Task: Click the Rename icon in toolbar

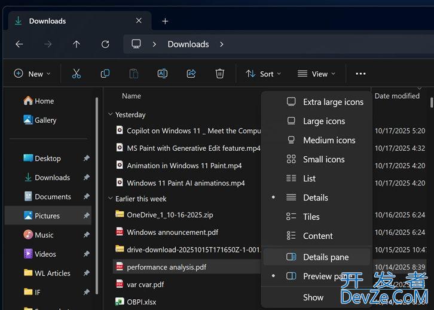Action: click(162, 74)
